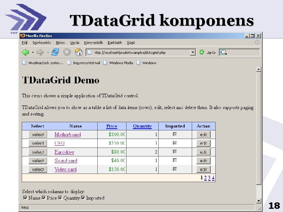Screen dimensions: 283x212
Task: Sort the grid by the Price header link
Action: (112, 126)
